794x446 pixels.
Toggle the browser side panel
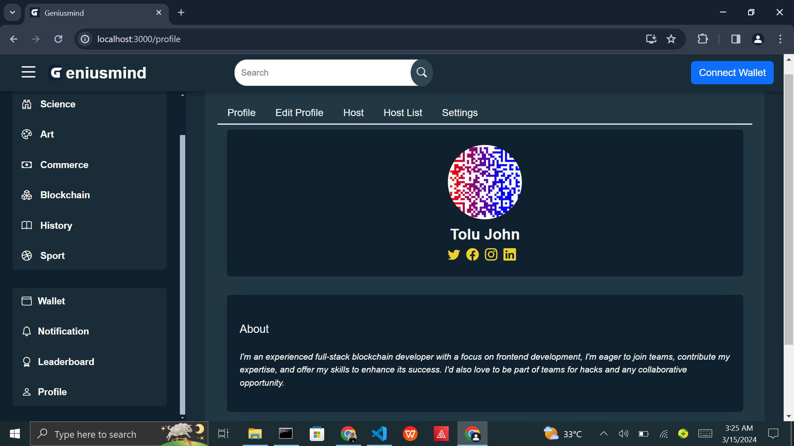pyautogui.click(x=736, y=39)
